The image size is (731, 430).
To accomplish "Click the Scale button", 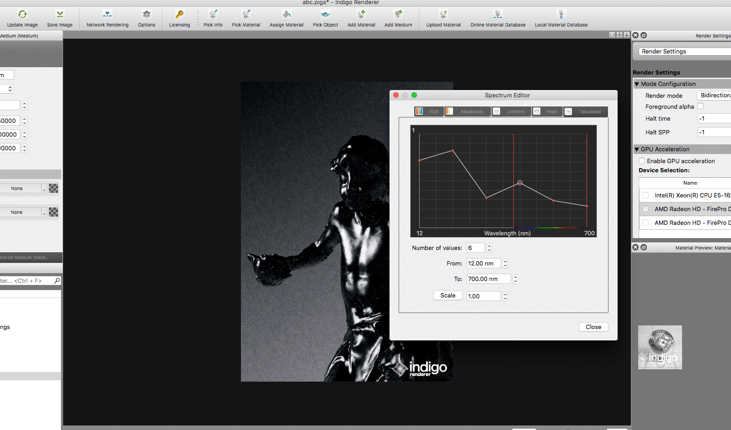I will click(x=448, y=296).
